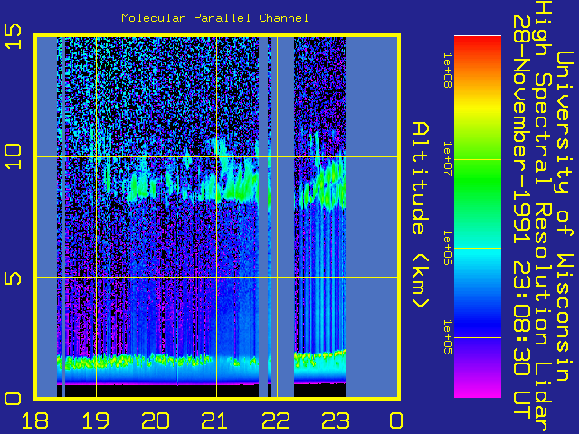Click the colorbar label 1e+05
This screenshot has height=434, width=579.
click(448, 337)
